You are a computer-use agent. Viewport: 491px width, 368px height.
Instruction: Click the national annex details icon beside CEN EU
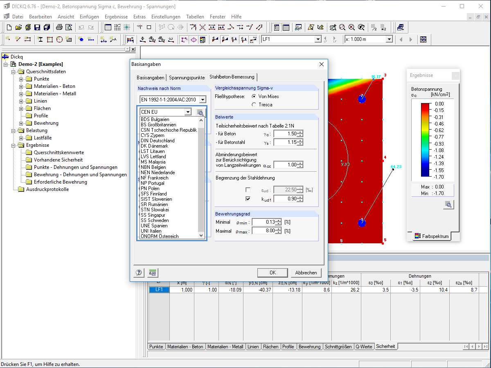(200, 112)
